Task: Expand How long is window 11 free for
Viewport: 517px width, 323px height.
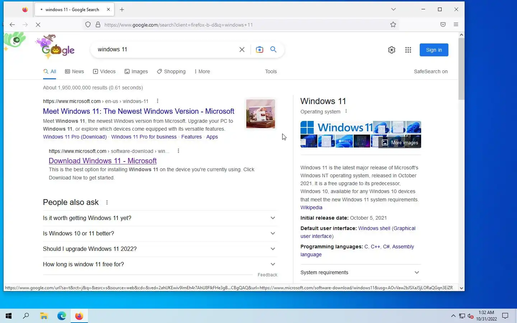Action: 160,265
